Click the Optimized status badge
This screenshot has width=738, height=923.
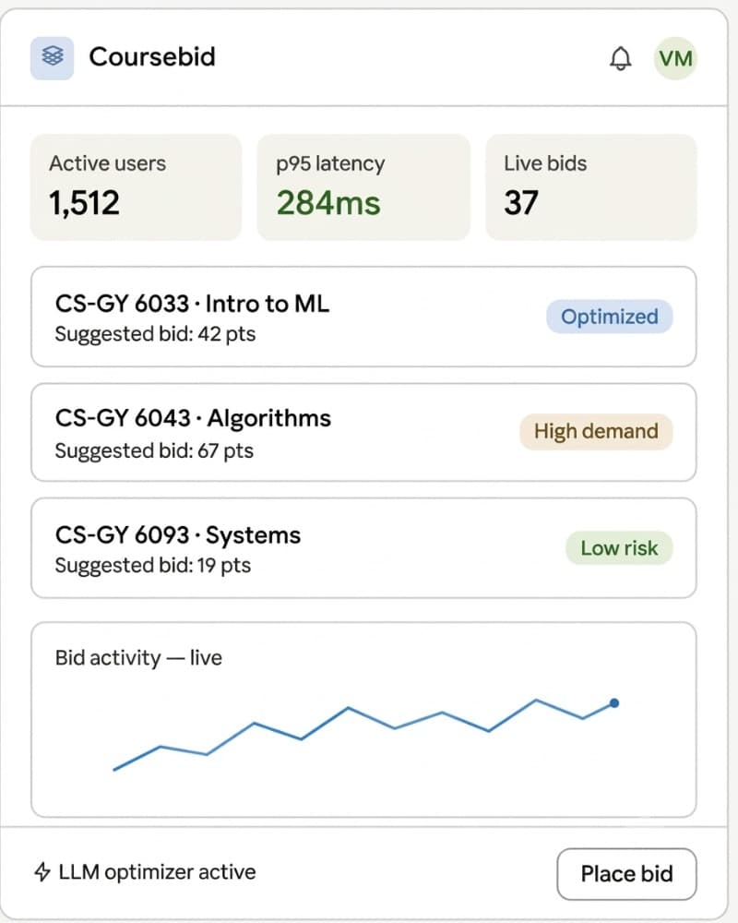click(x=609, y=317)
